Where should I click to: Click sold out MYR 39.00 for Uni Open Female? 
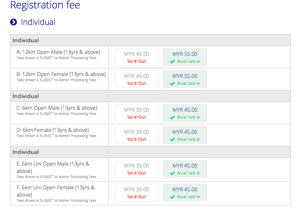click(137, 193)
